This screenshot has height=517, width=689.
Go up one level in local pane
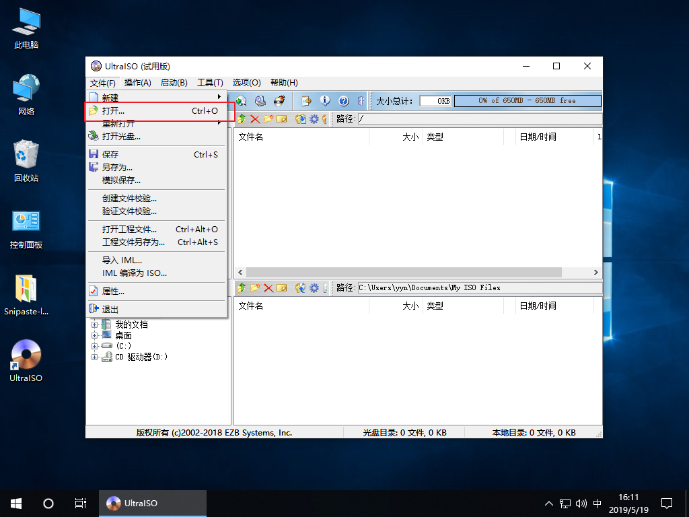click(242, 288)
